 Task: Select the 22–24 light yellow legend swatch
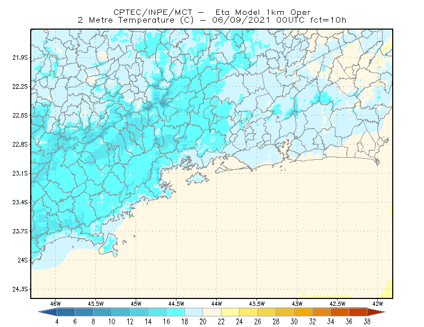pyautogui.click(x=231, y=312)
